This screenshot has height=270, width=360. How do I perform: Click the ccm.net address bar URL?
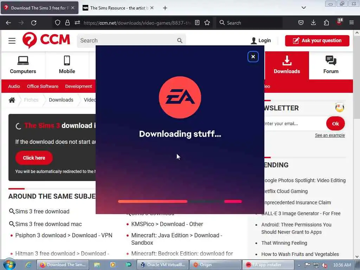coord(137,23)
